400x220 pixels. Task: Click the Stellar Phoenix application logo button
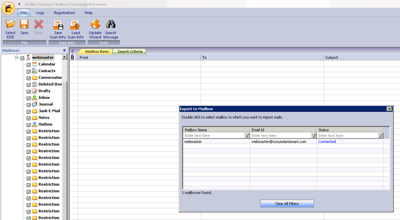click(8, 8)
